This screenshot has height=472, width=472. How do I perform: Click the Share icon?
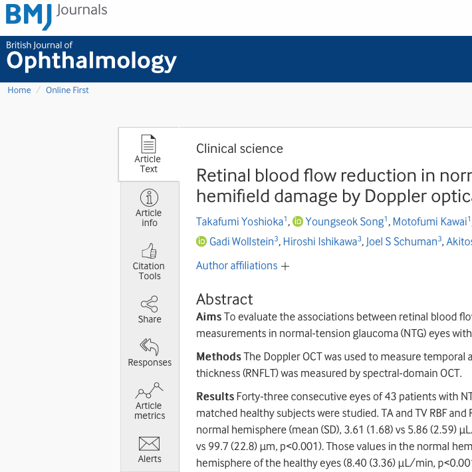point(149,304)
